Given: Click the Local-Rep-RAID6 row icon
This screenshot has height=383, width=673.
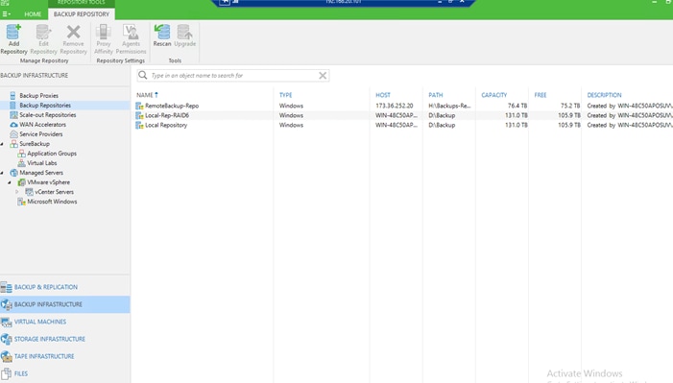Looking at the screenshot, I should pyautogui.click(x=139, y=115).
